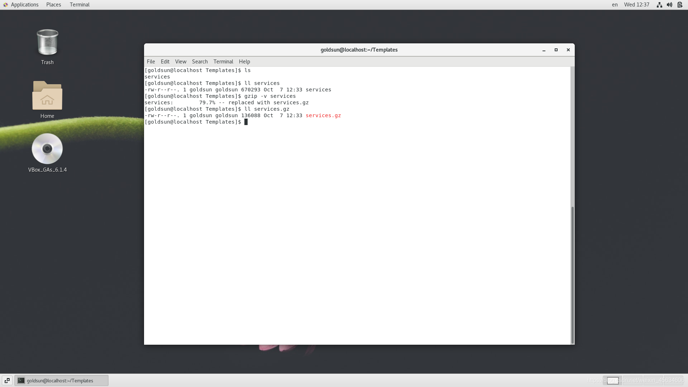Click the volume/speaker icon
Image resolution: width=688 pixels, height=387 pixels.
[670, 4]
